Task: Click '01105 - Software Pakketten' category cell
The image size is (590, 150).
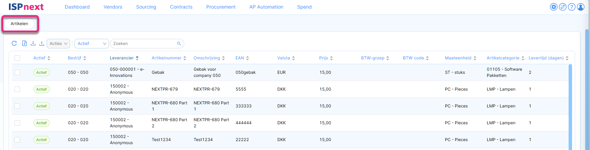Action: point(504,72)
